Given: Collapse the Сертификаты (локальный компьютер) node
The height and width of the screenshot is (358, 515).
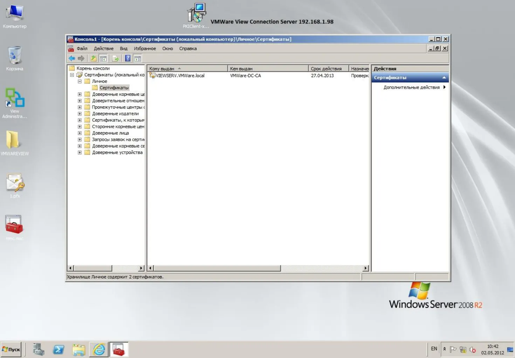Looking at the screenshot, I should (x=72, y=75).
